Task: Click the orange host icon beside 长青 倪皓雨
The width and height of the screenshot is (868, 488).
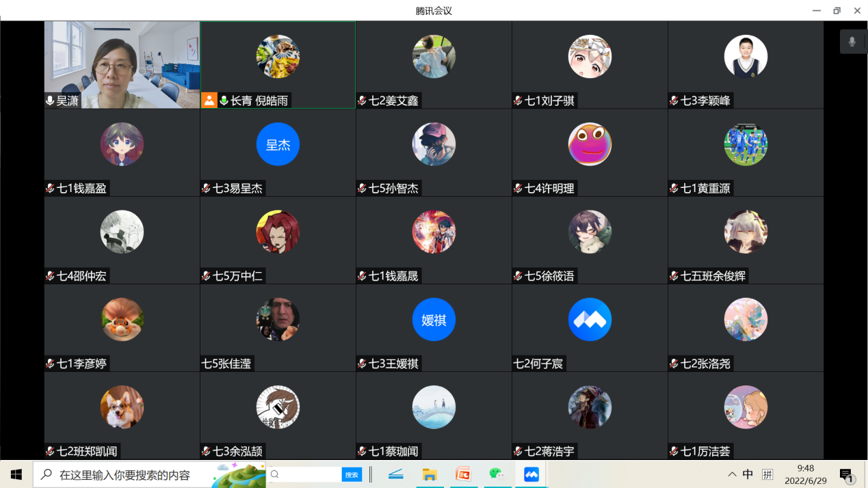Action: click(209, 100)
